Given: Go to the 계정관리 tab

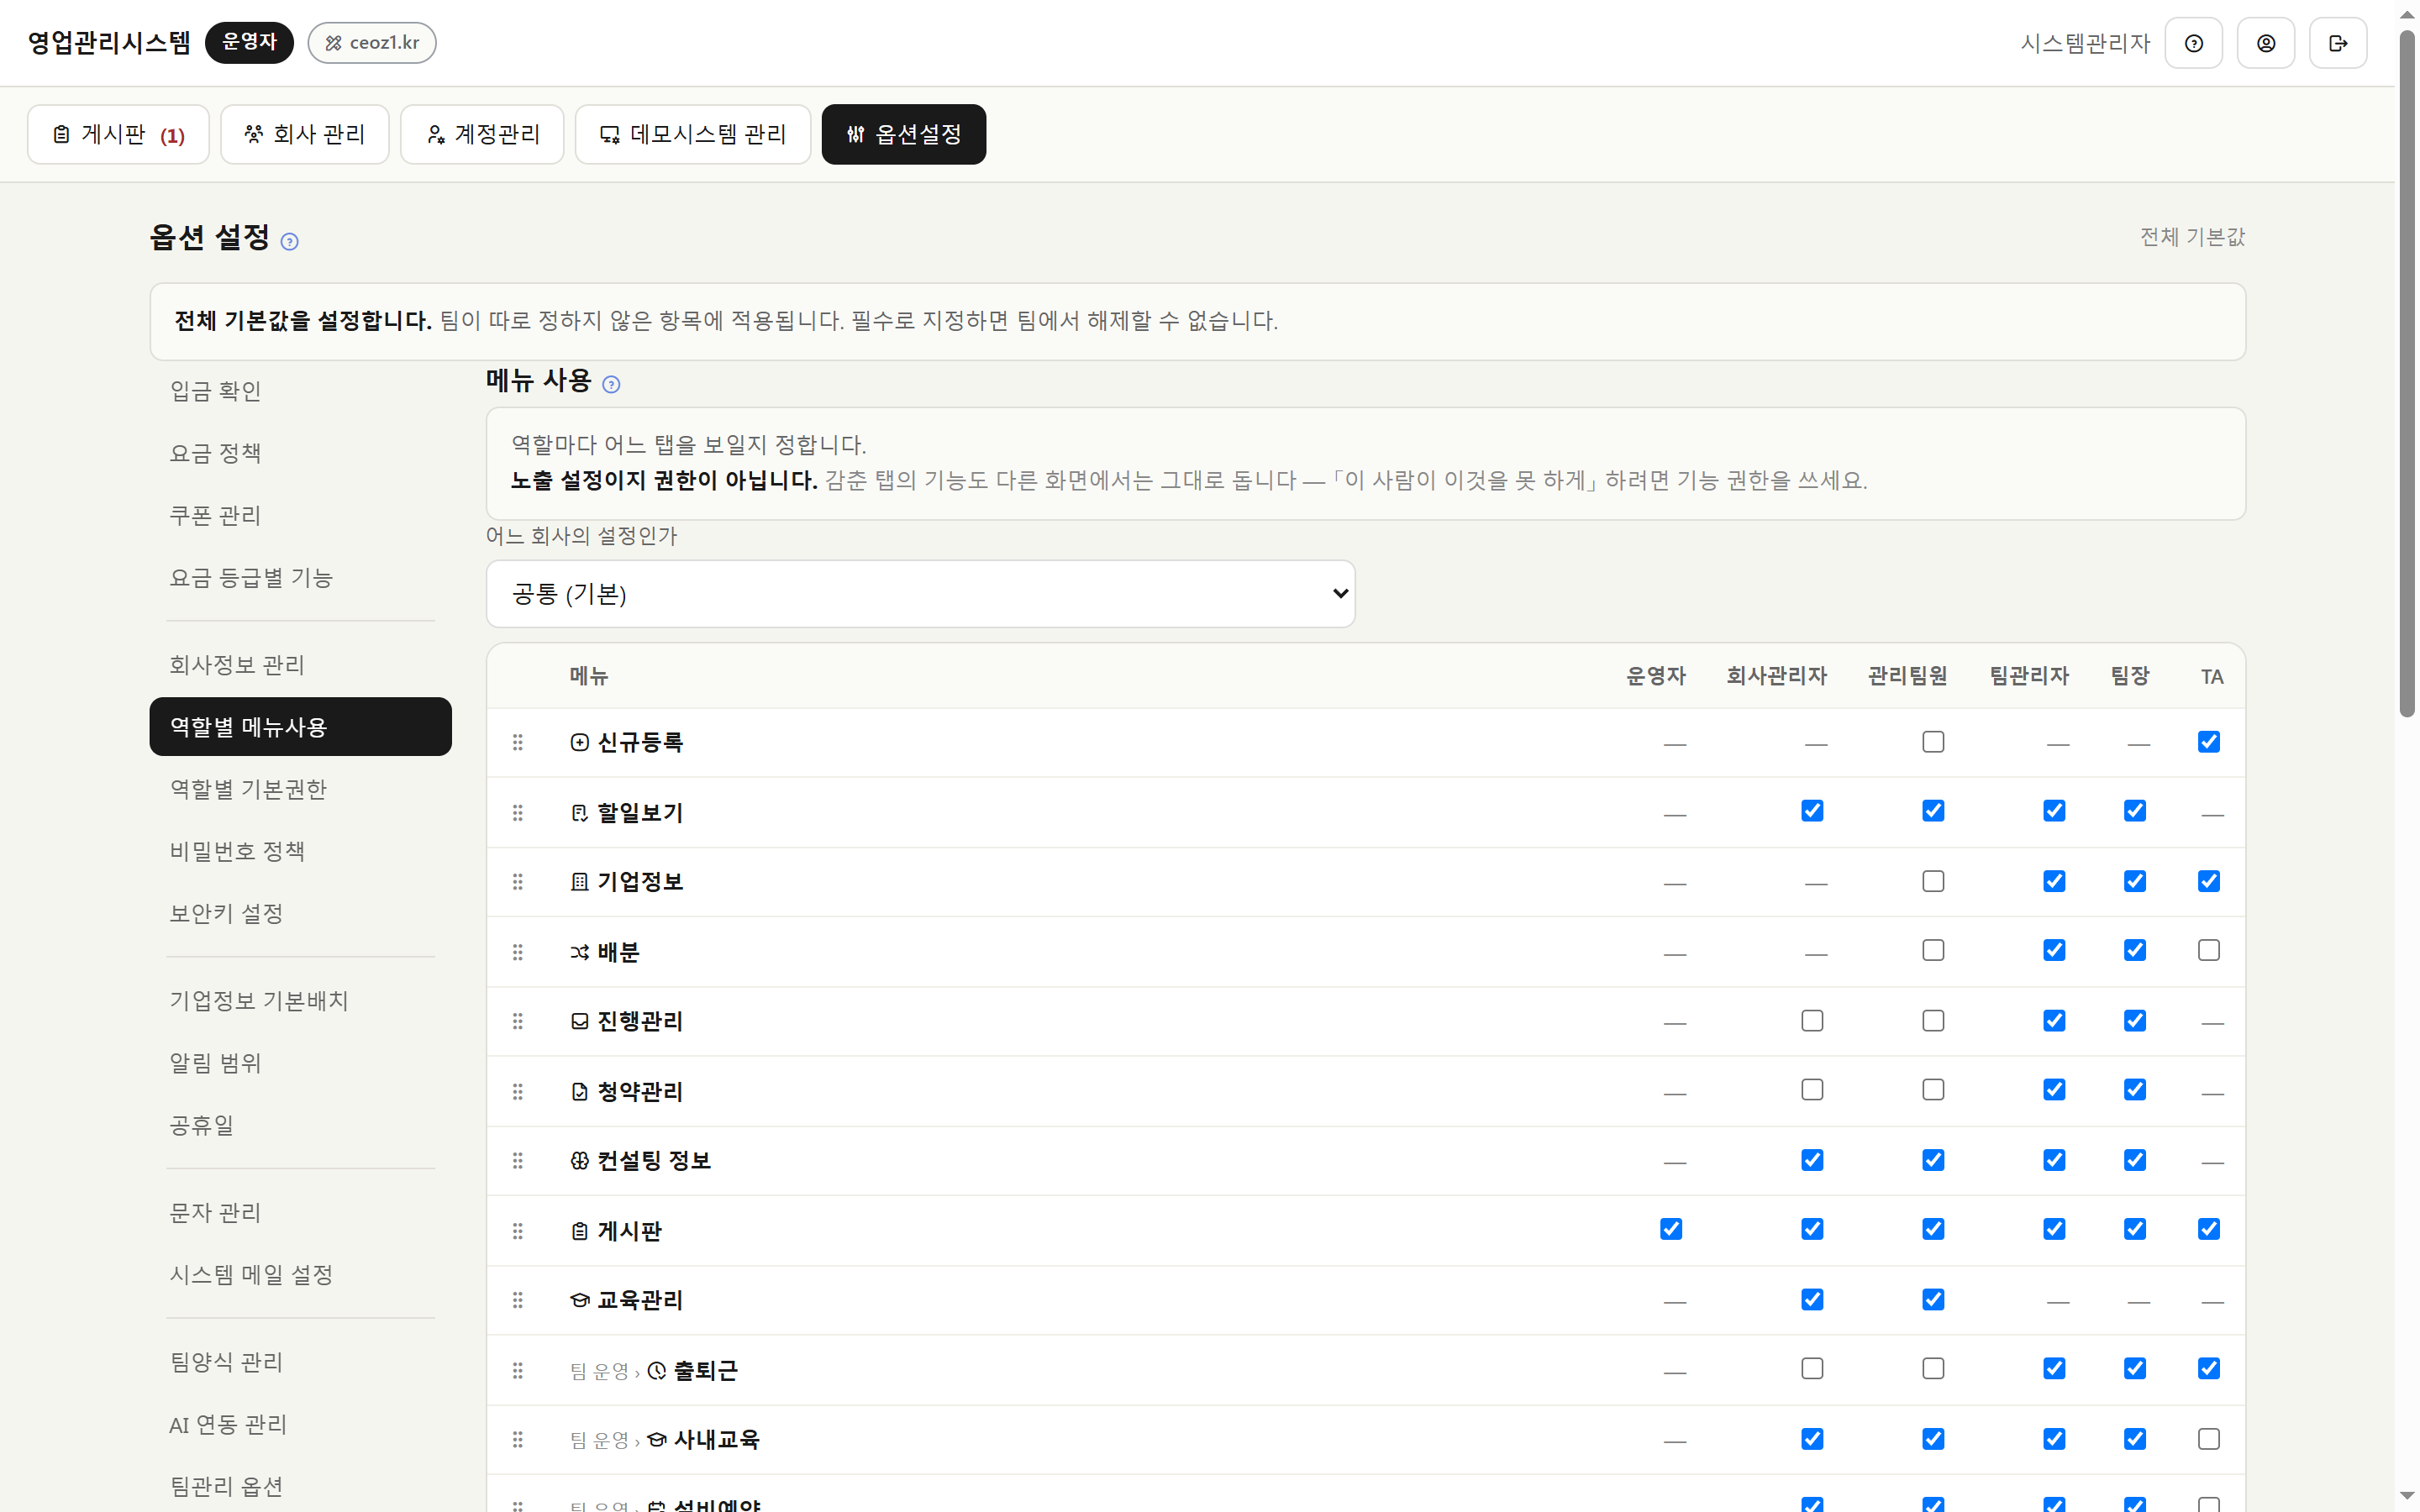Looking at the screenshot, I should coord(482,134).
